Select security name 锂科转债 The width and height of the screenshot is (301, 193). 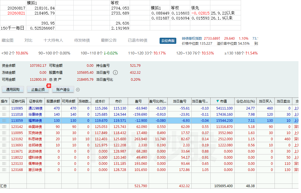35,158
